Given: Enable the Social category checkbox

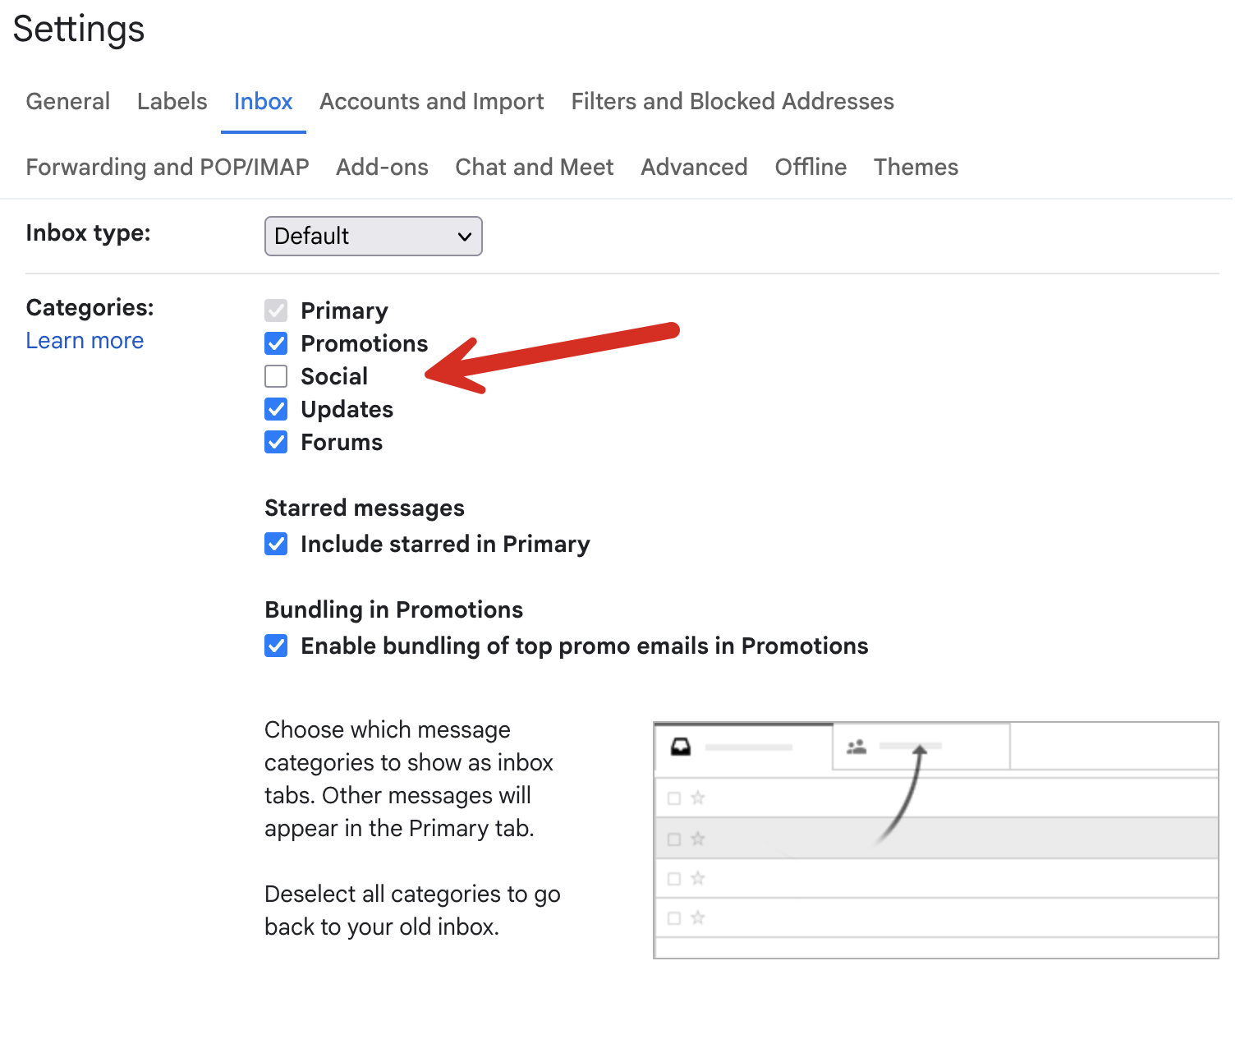Looking at the screenshot, I should 276,376.
